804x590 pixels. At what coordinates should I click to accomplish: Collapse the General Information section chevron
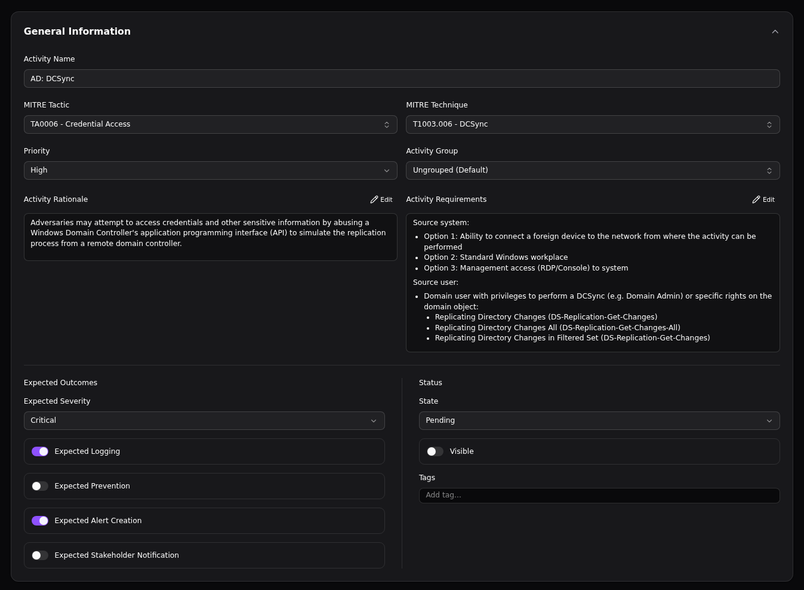coord(775,32)
